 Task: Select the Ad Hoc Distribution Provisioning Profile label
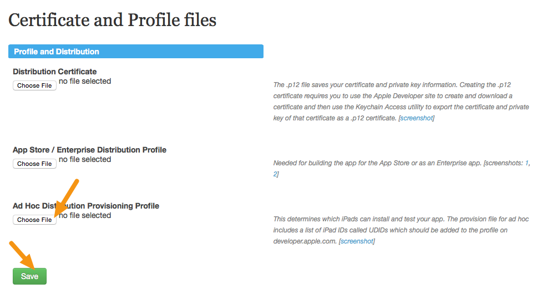pos(86,206)
